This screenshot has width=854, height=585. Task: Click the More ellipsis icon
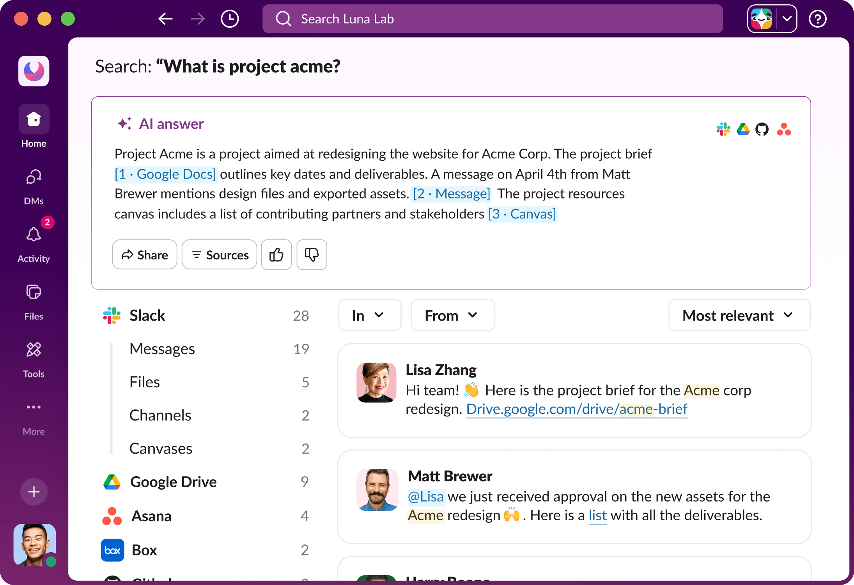pyautogui.click(x=34, y=407)
